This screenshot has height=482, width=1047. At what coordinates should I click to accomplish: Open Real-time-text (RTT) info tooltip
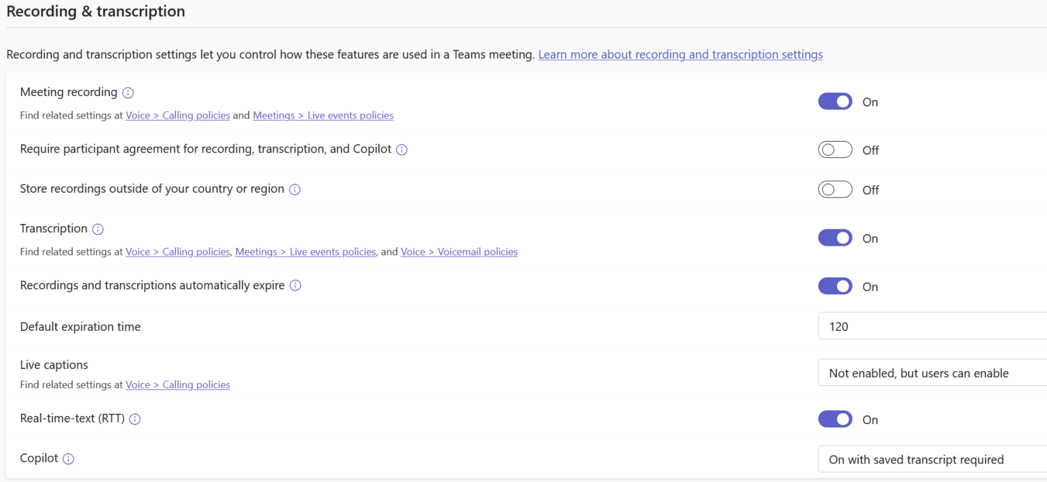pos(134,419)
